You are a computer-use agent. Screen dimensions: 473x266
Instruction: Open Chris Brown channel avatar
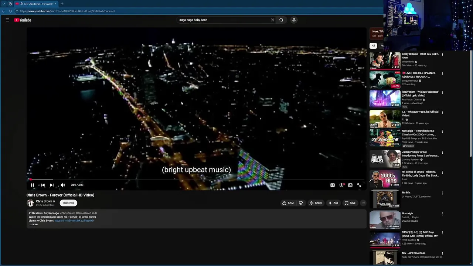pyautogui.click(x=30, y=203)
